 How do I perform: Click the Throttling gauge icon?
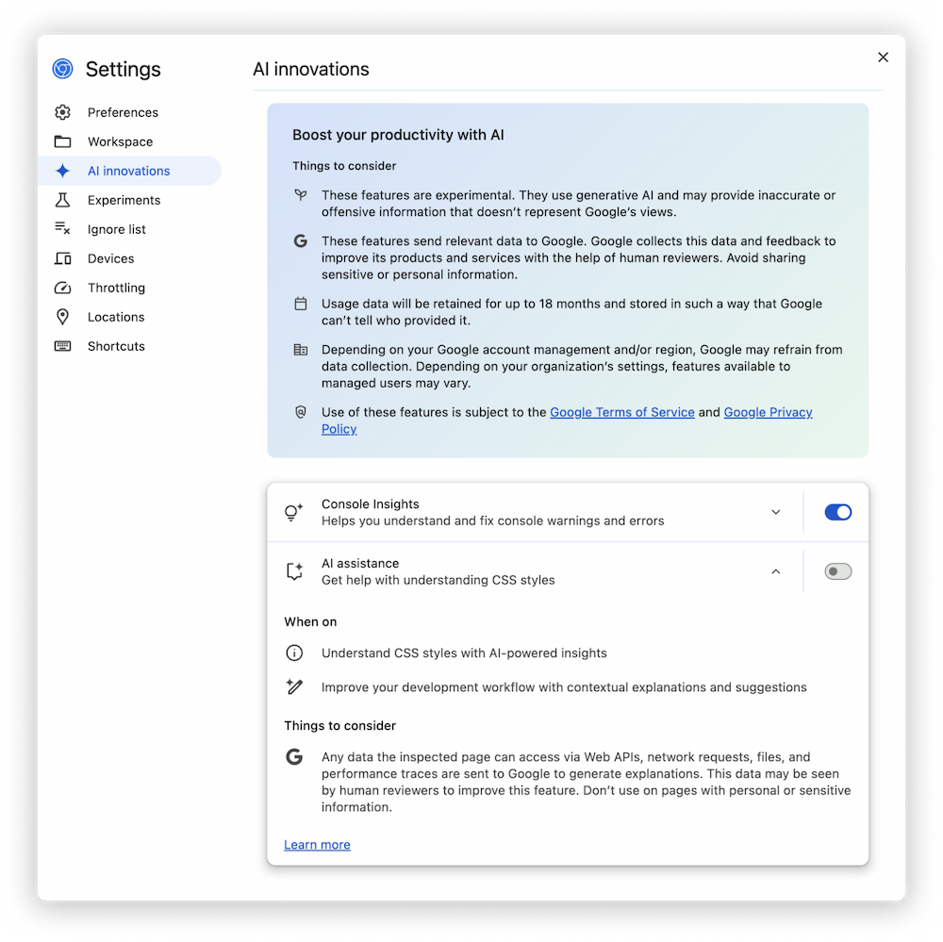(62, 288)
